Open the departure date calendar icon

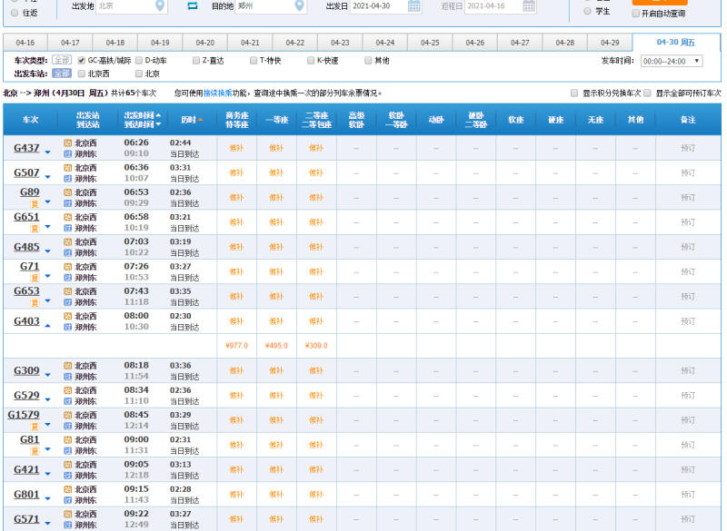click(x=414, y=6)
